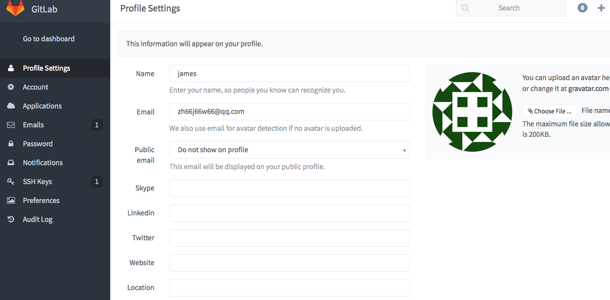Click the SSH Keys key icon
610x300 pixels.
tap(11, 182)
